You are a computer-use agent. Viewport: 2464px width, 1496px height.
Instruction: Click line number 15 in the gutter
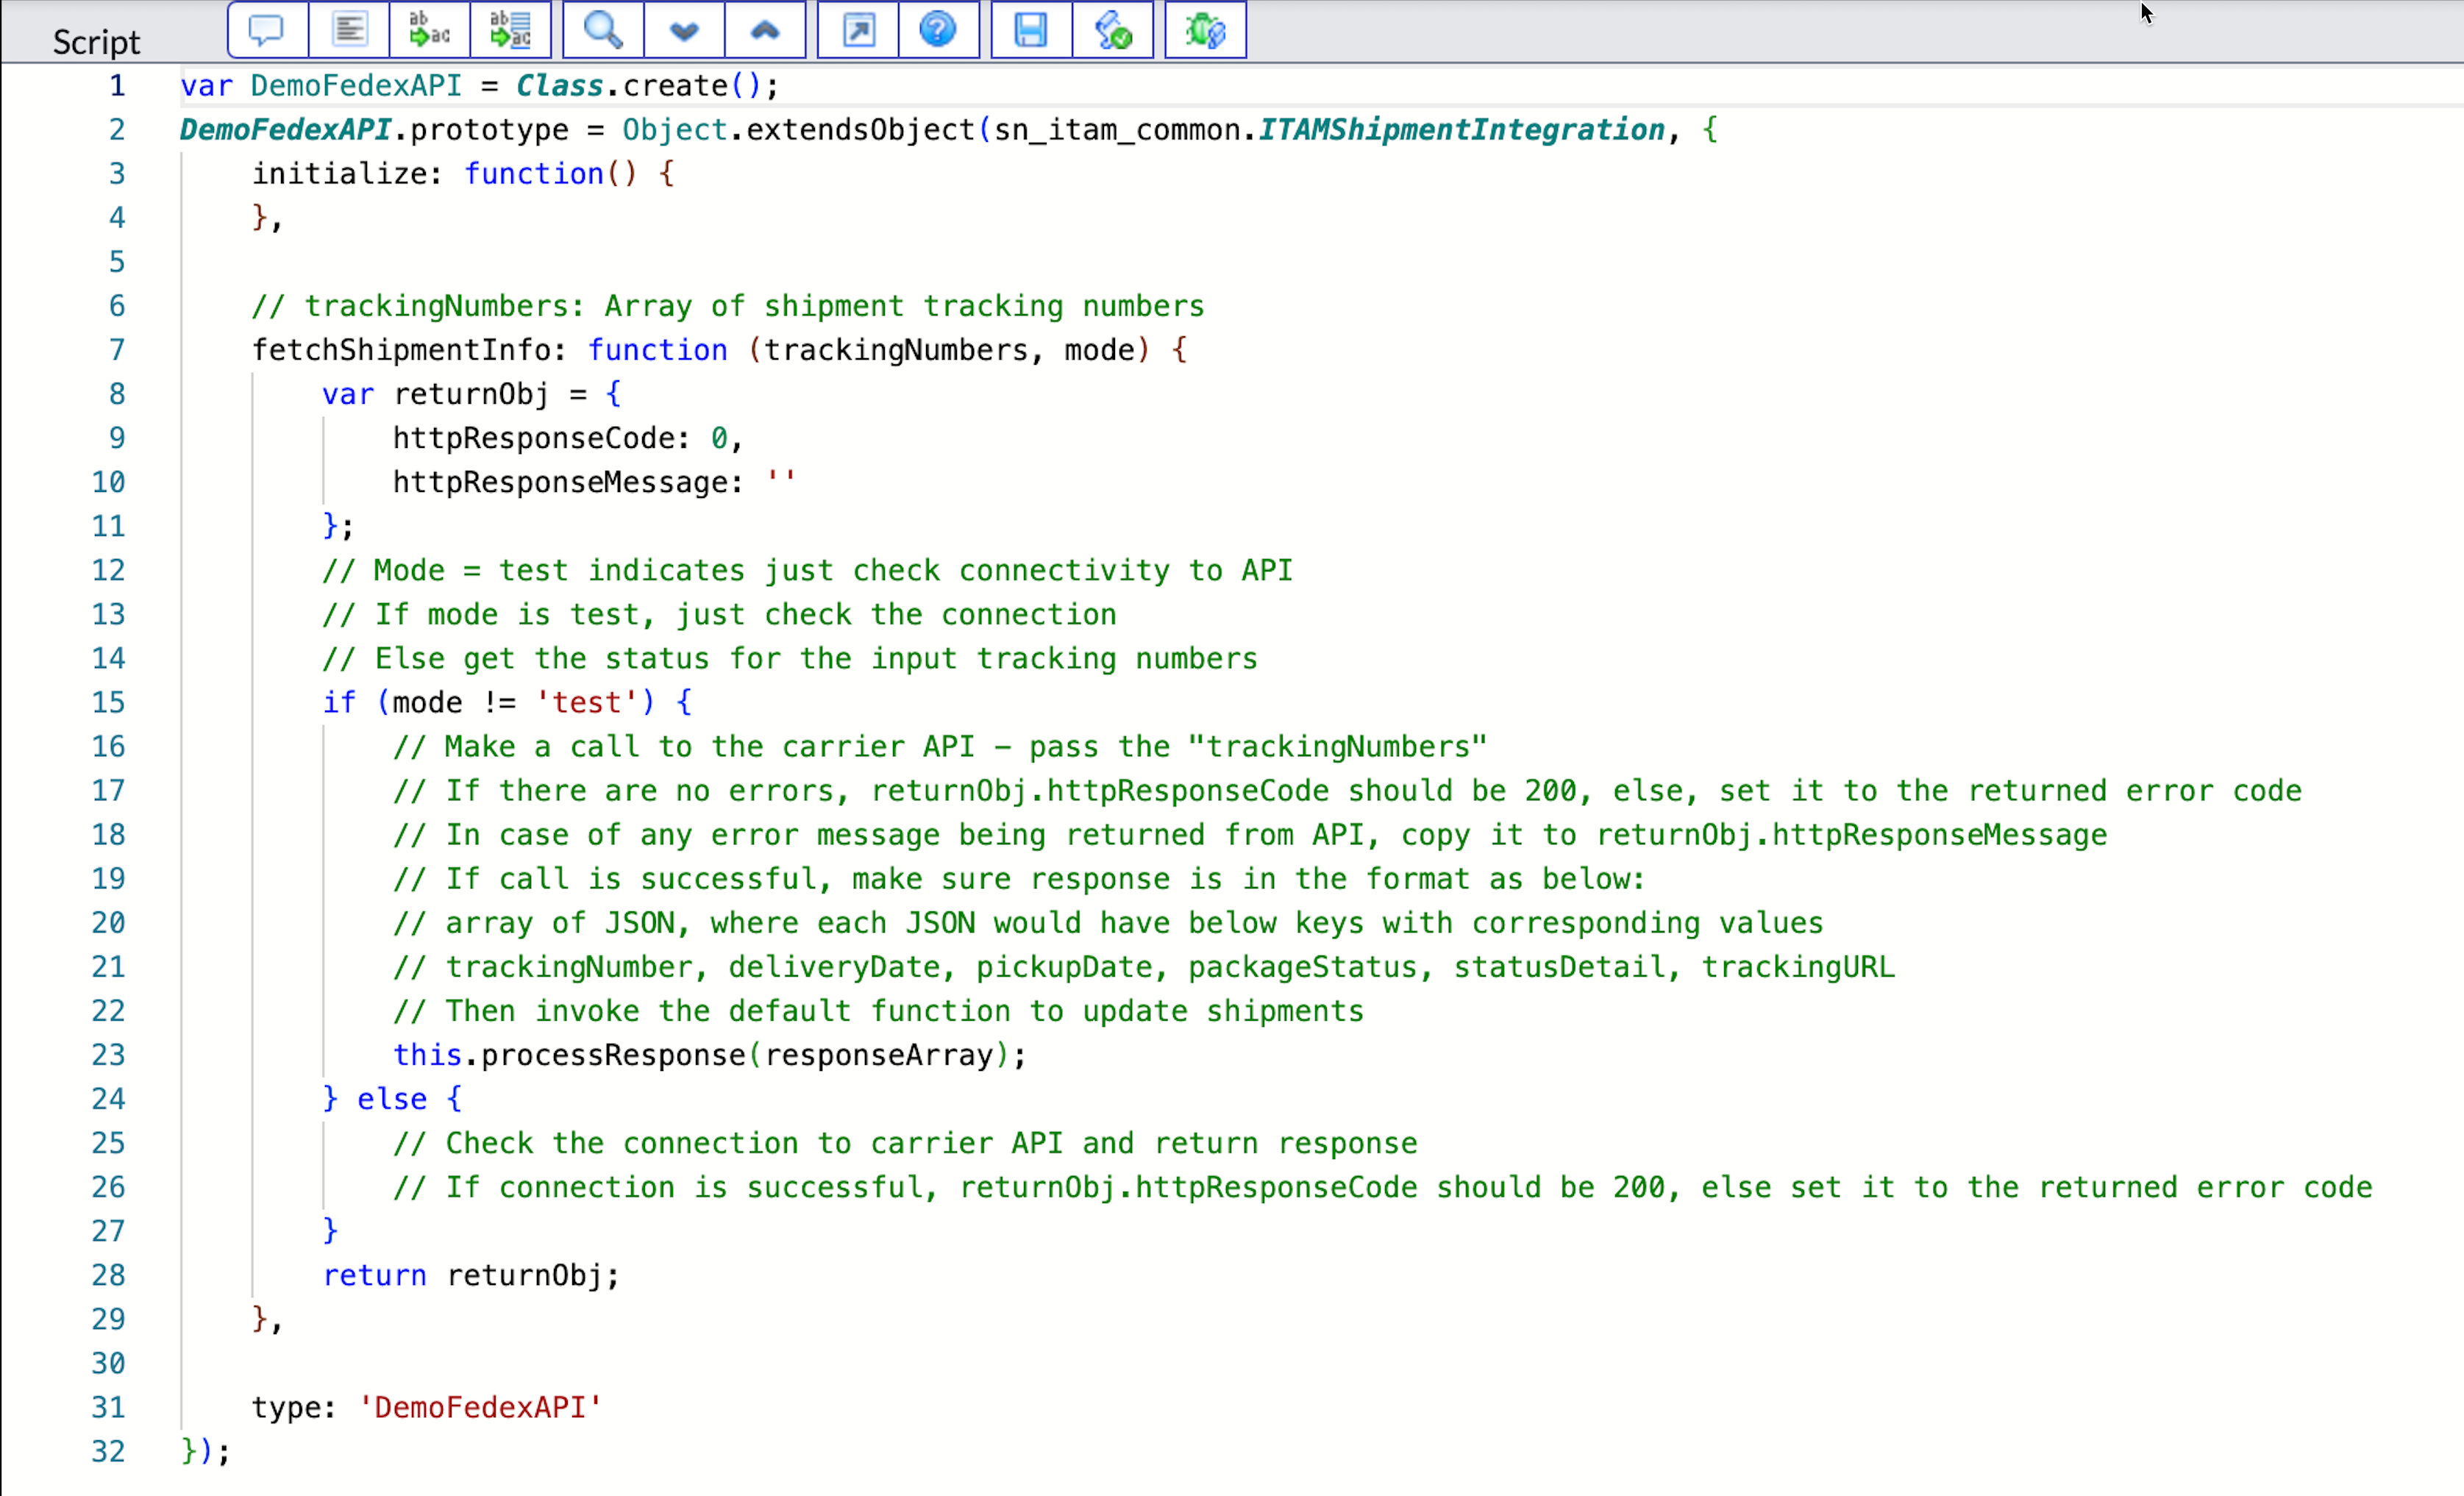pyautogui.click(x=108, y=703)
